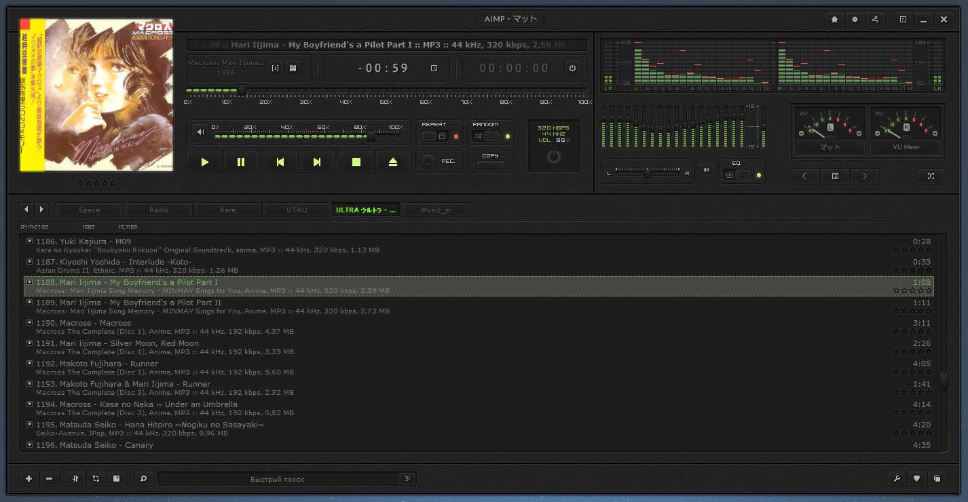The image size is (968, 502).
Task: Toggle checkbox for track 1190 Macross
Action: (x=29, y=322)
